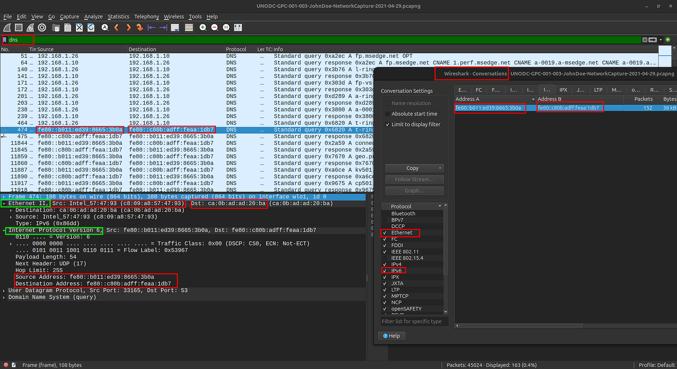The image size is (677, 369).
Task: Collapse the Ethernet II tree node
Action: (4, 203)
